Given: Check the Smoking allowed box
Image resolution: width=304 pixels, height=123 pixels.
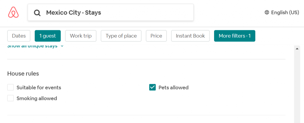Looking at the screenshot, I should [10, 98].
